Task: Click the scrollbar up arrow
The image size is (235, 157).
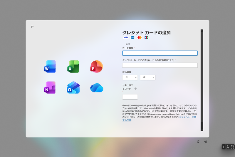Action: (202, 31)
